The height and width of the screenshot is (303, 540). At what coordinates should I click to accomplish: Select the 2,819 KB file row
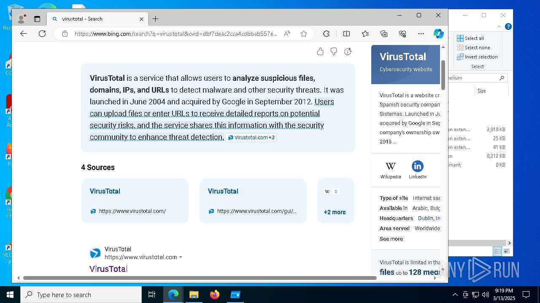coord(478,130)
